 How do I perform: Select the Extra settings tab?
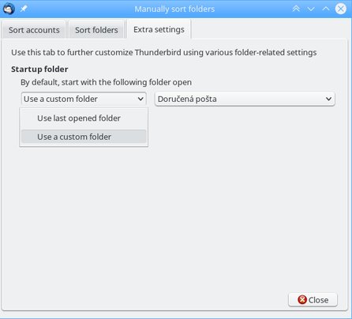[159, 29]
